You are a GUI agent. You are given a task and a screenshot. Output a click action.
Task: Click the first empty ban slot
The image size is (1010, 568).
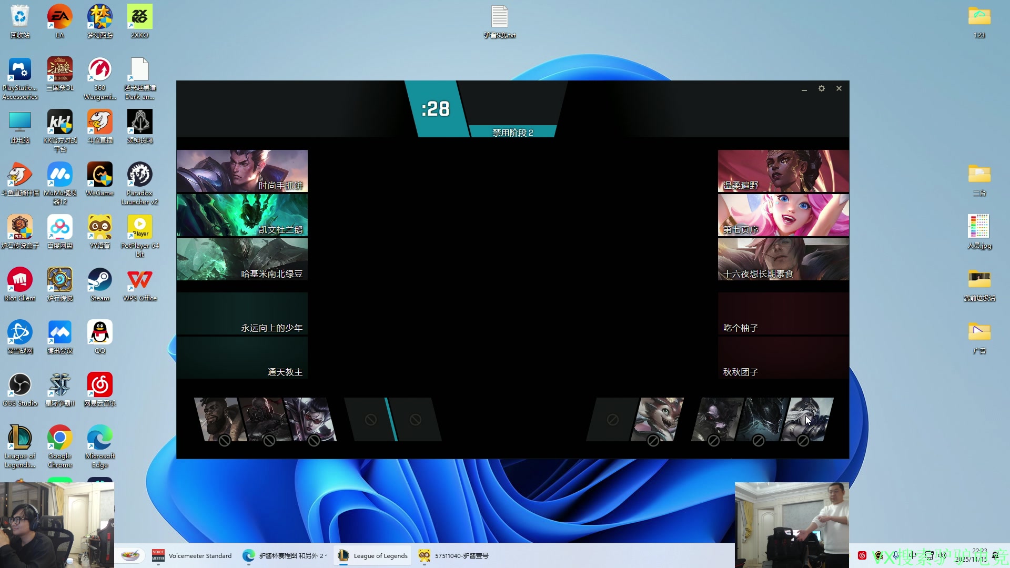[370, 420]
